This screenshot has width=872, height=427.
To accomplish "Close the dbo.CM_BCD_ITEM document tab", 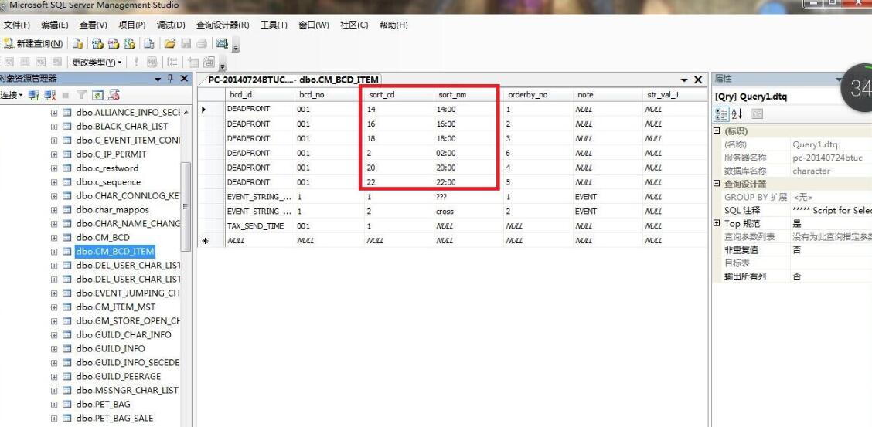I will point(697,80).
